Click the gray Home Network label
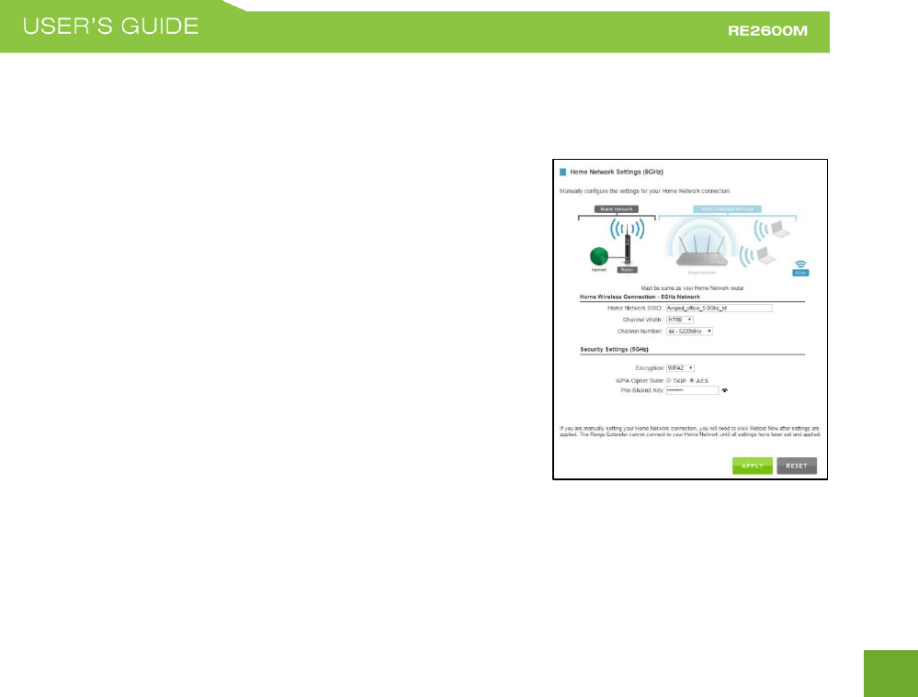 click(617, 209)
